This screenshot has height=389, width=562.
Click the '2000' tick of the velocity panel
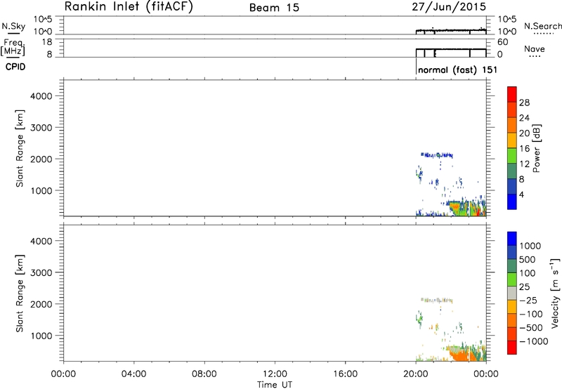(41, 304)
